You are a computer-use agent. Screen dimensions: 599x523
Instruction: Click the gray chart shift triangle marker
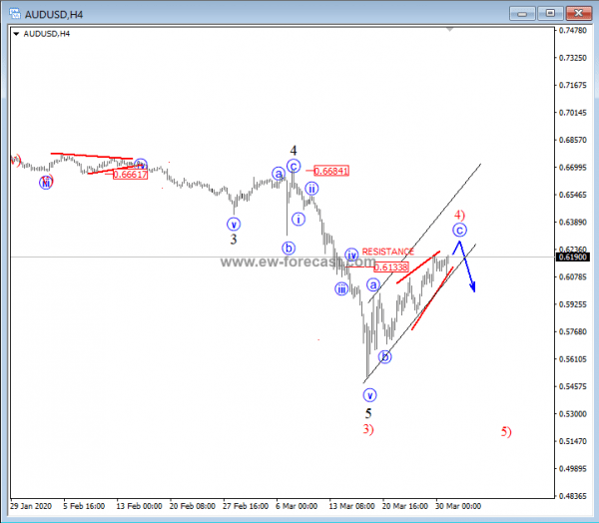[x=452, y=29]
